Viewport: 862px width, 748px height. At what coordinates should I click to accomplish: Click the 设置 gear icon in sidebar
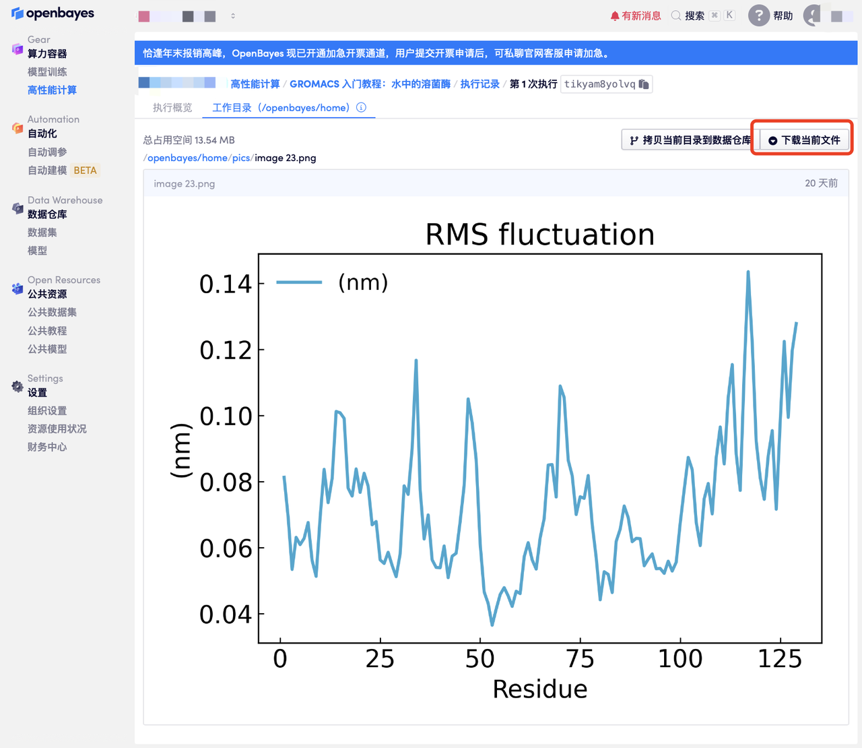[x=18, y=386]
